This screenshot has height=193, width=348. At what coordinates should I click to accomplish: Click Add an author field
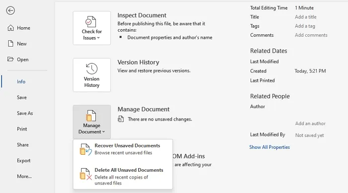pos(310,124)
